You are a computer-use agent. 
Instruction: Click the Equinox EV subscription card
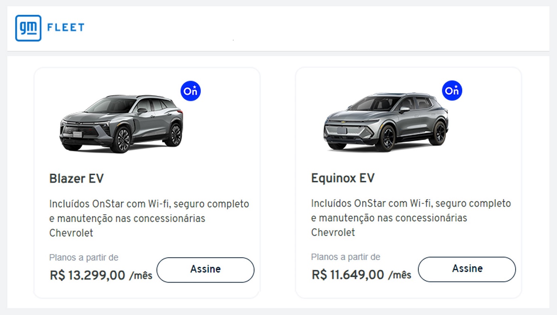(x=409, y=183)
